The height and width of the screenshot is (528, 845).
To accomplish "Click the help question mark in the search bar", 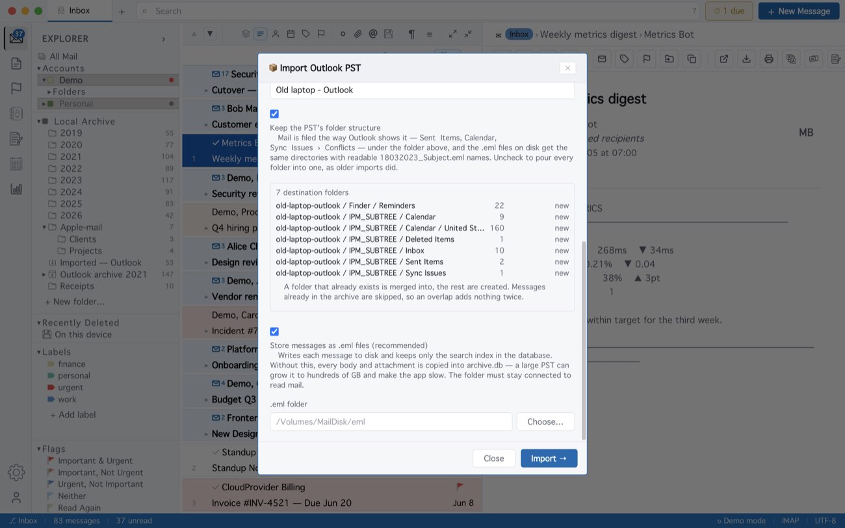I will [694, 11].
